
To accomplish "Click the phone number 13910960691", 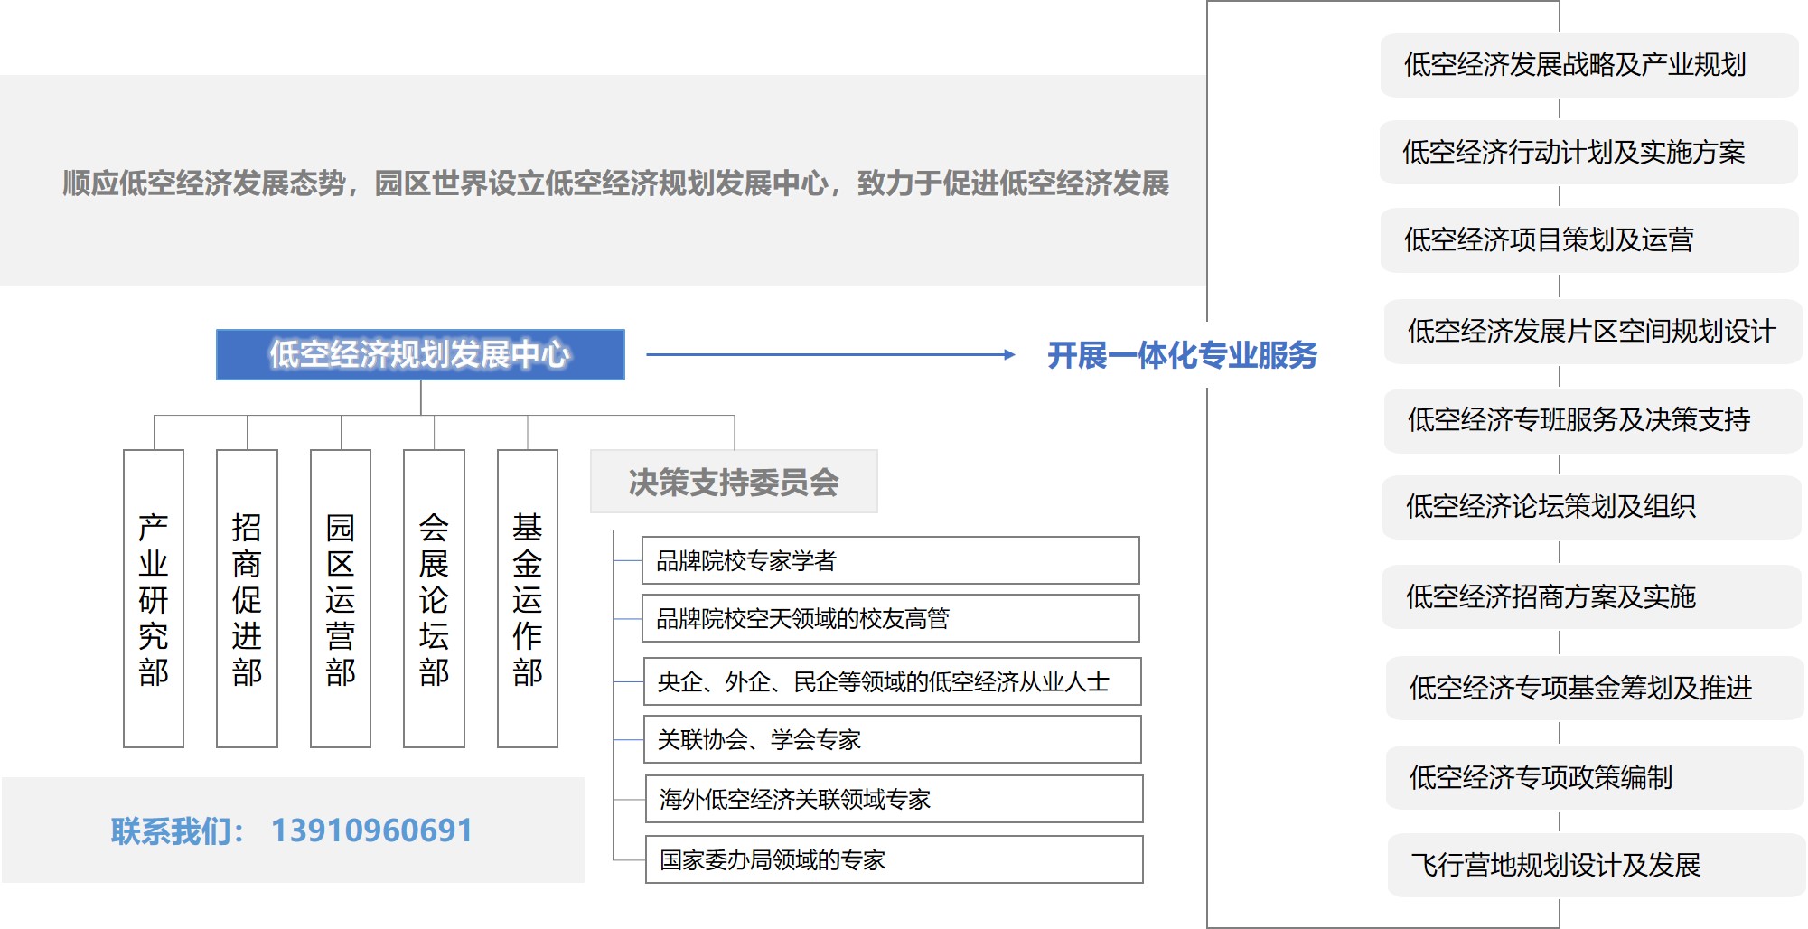I will click(371, 830).
